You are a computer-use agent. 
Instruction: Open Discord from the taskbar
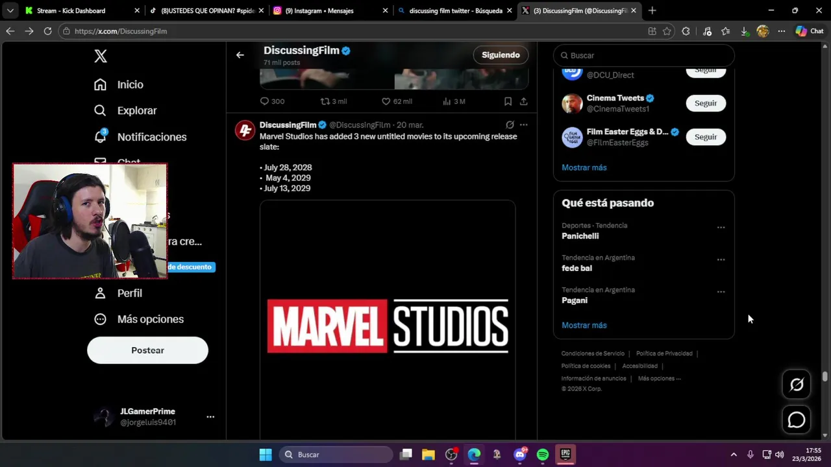520,455
